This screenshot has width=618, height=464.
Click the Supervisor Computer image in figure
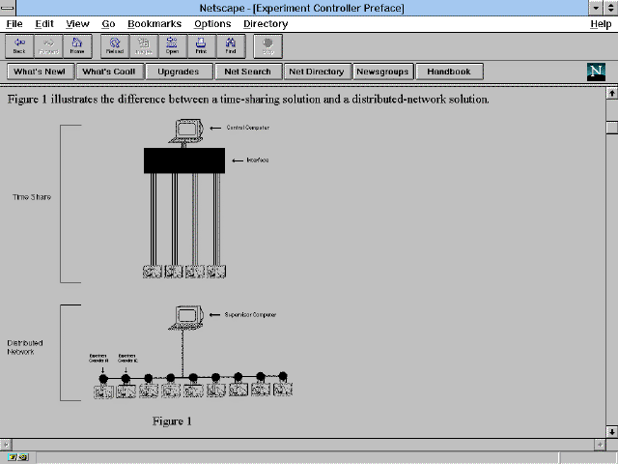[186, 318]
